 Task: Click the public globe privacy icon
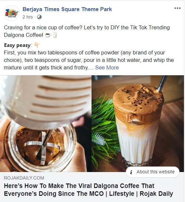39,17
